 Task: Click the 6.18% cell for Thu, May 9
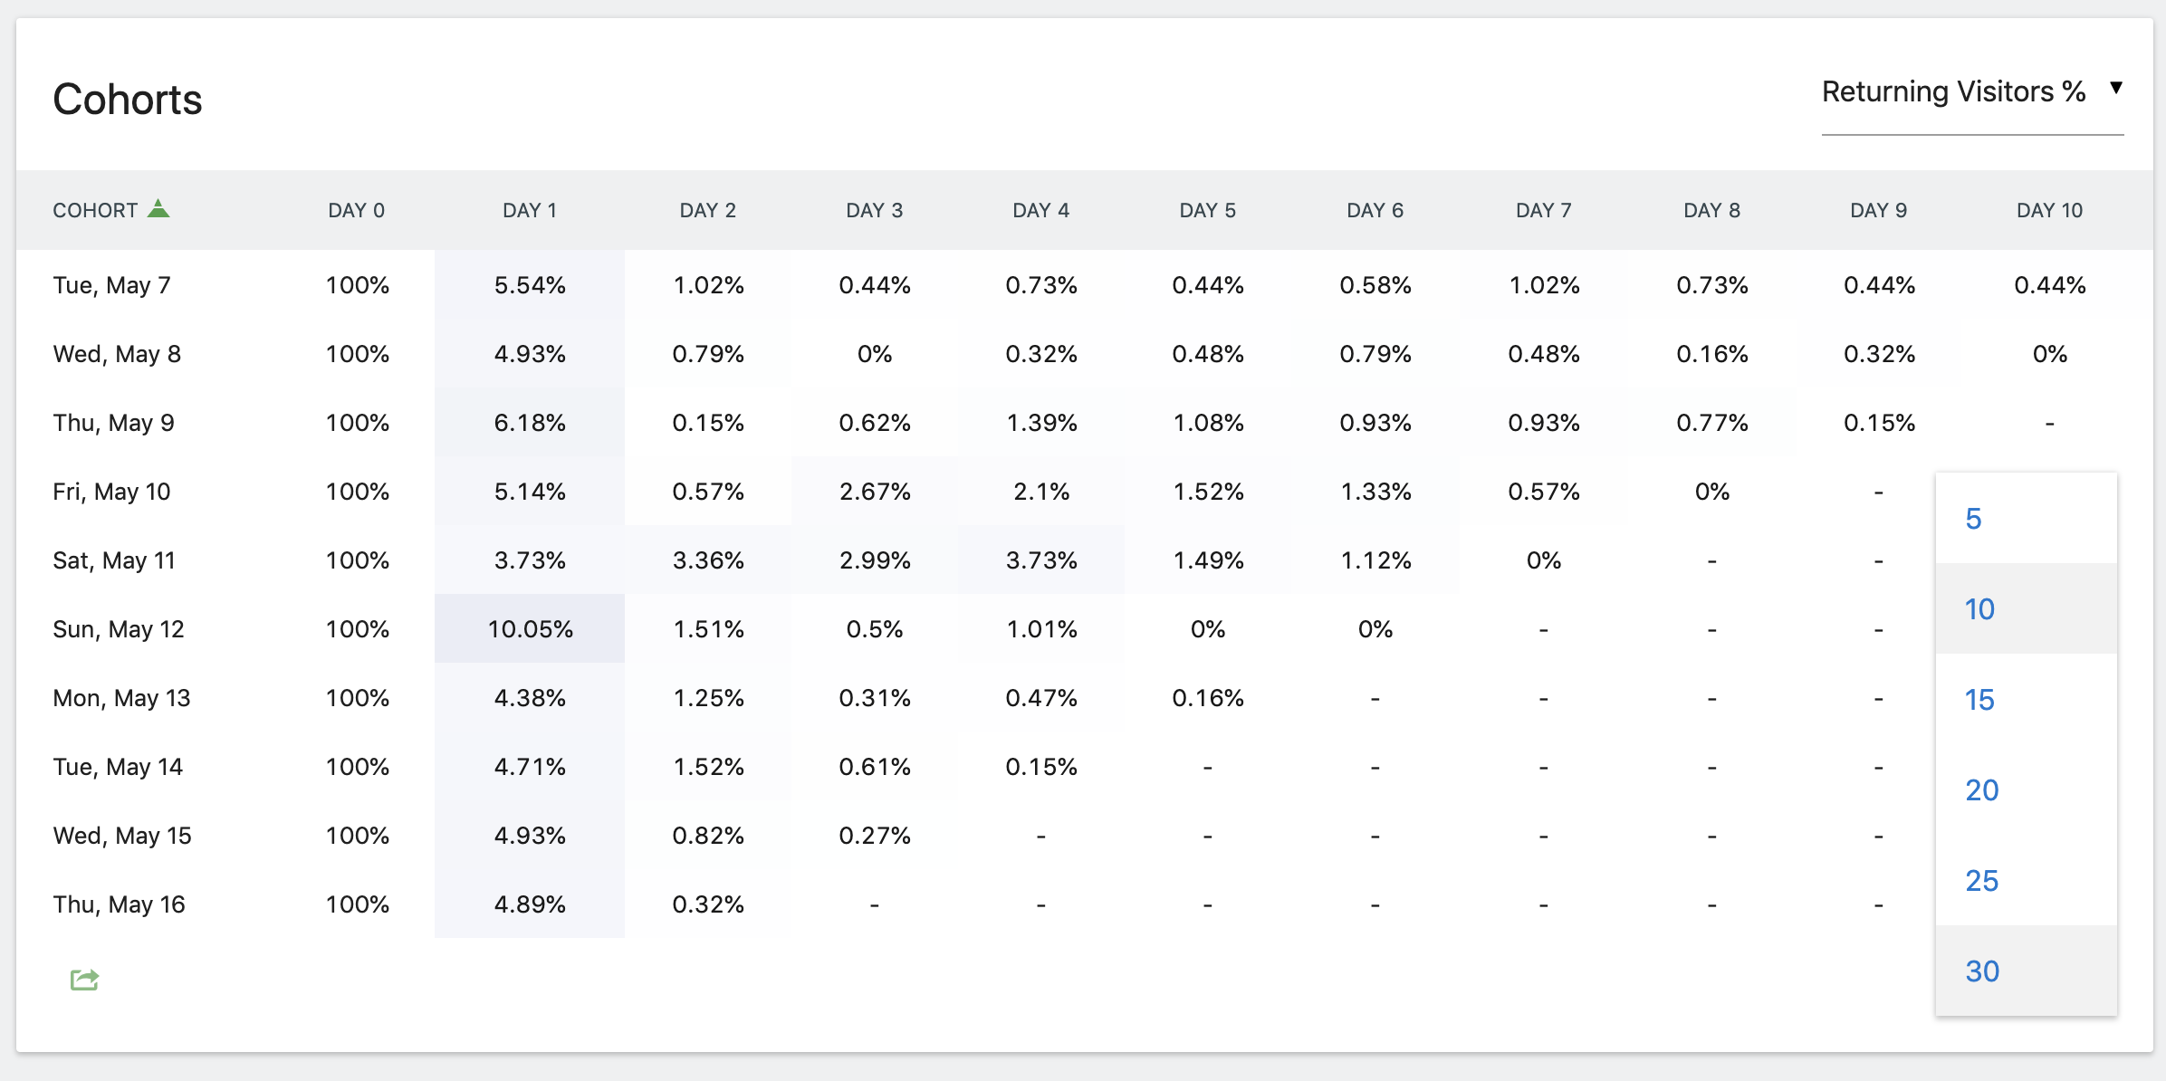pyautogui.click(x=530, y=423)
